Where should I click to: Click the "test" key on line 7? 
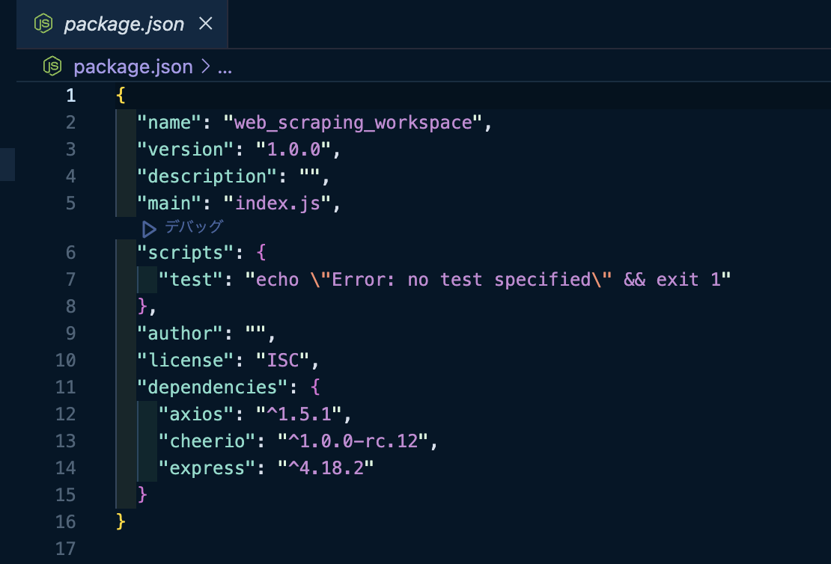[191, 281]
